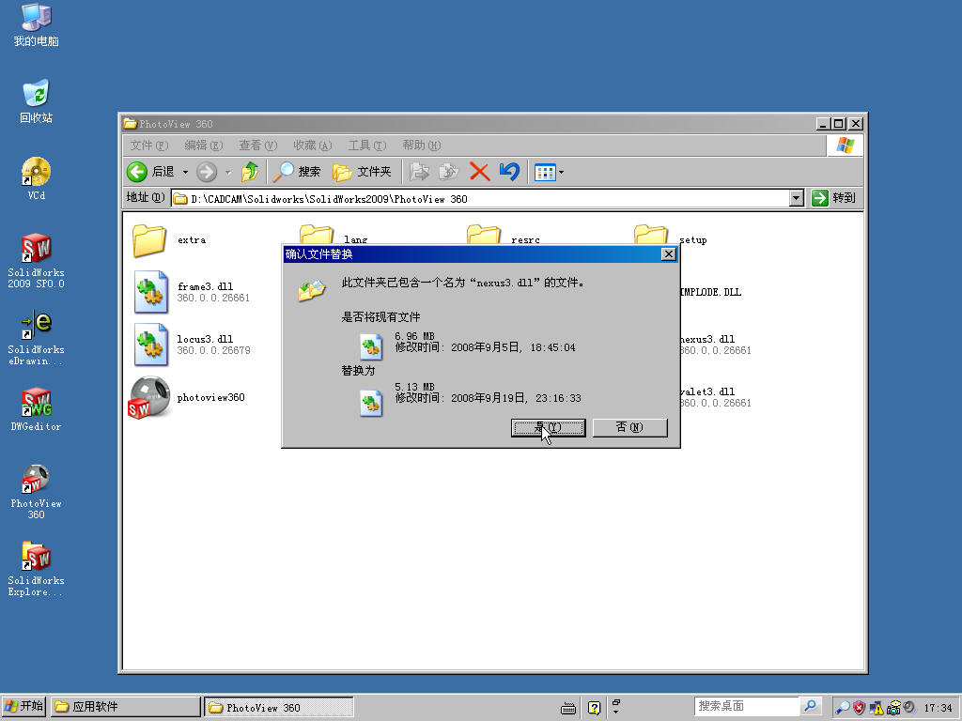The image size is (962, 721).
Task: Click the keyboard language bar icon
Action: point(568,708)
